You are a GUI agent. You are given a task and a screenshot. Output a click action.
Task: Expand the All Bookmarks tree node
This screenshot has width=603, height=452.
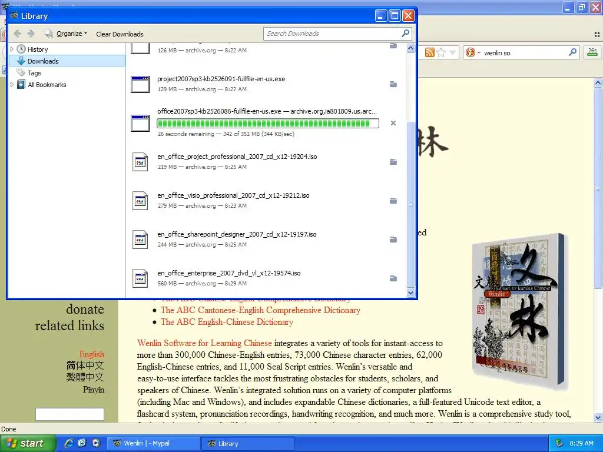tap(12, 84)
